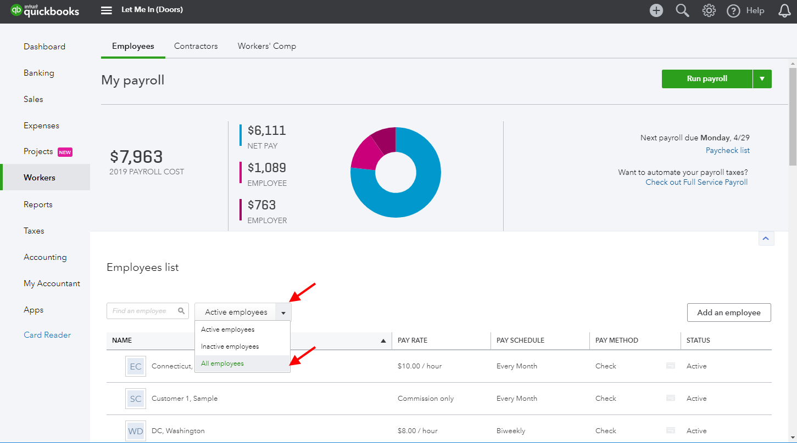This screenshot has width=797, height=443.
Task: Sort by STATUS column header
Action: pyautogui.click(x=698, y=340)
